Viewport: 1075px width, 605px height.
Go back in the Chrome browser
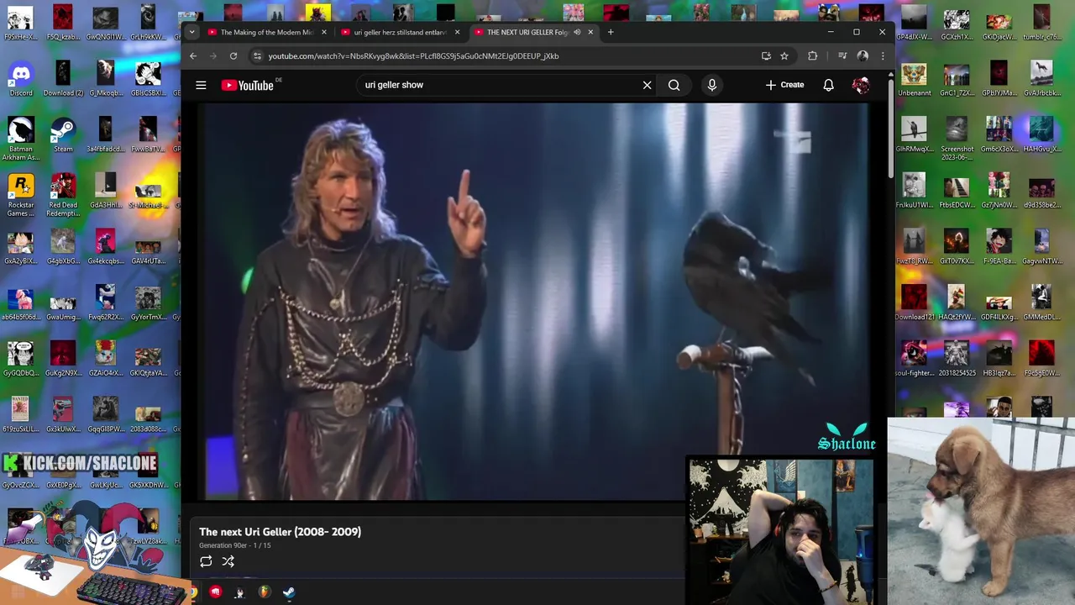pyautogui.click(x=193, y=55)
